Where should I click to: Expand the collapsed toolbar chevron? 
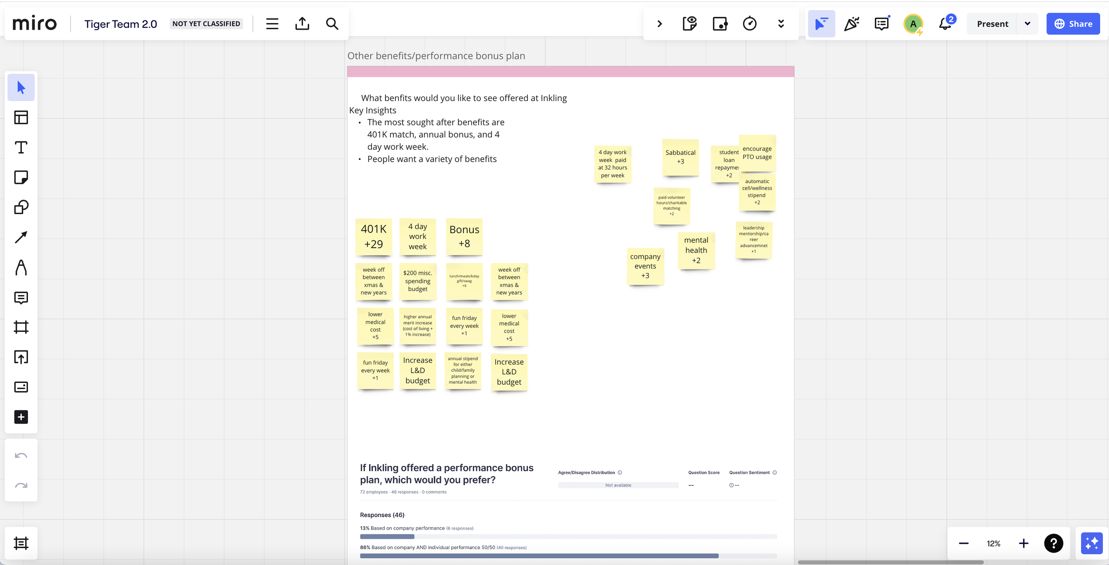(x=660, y=23)
